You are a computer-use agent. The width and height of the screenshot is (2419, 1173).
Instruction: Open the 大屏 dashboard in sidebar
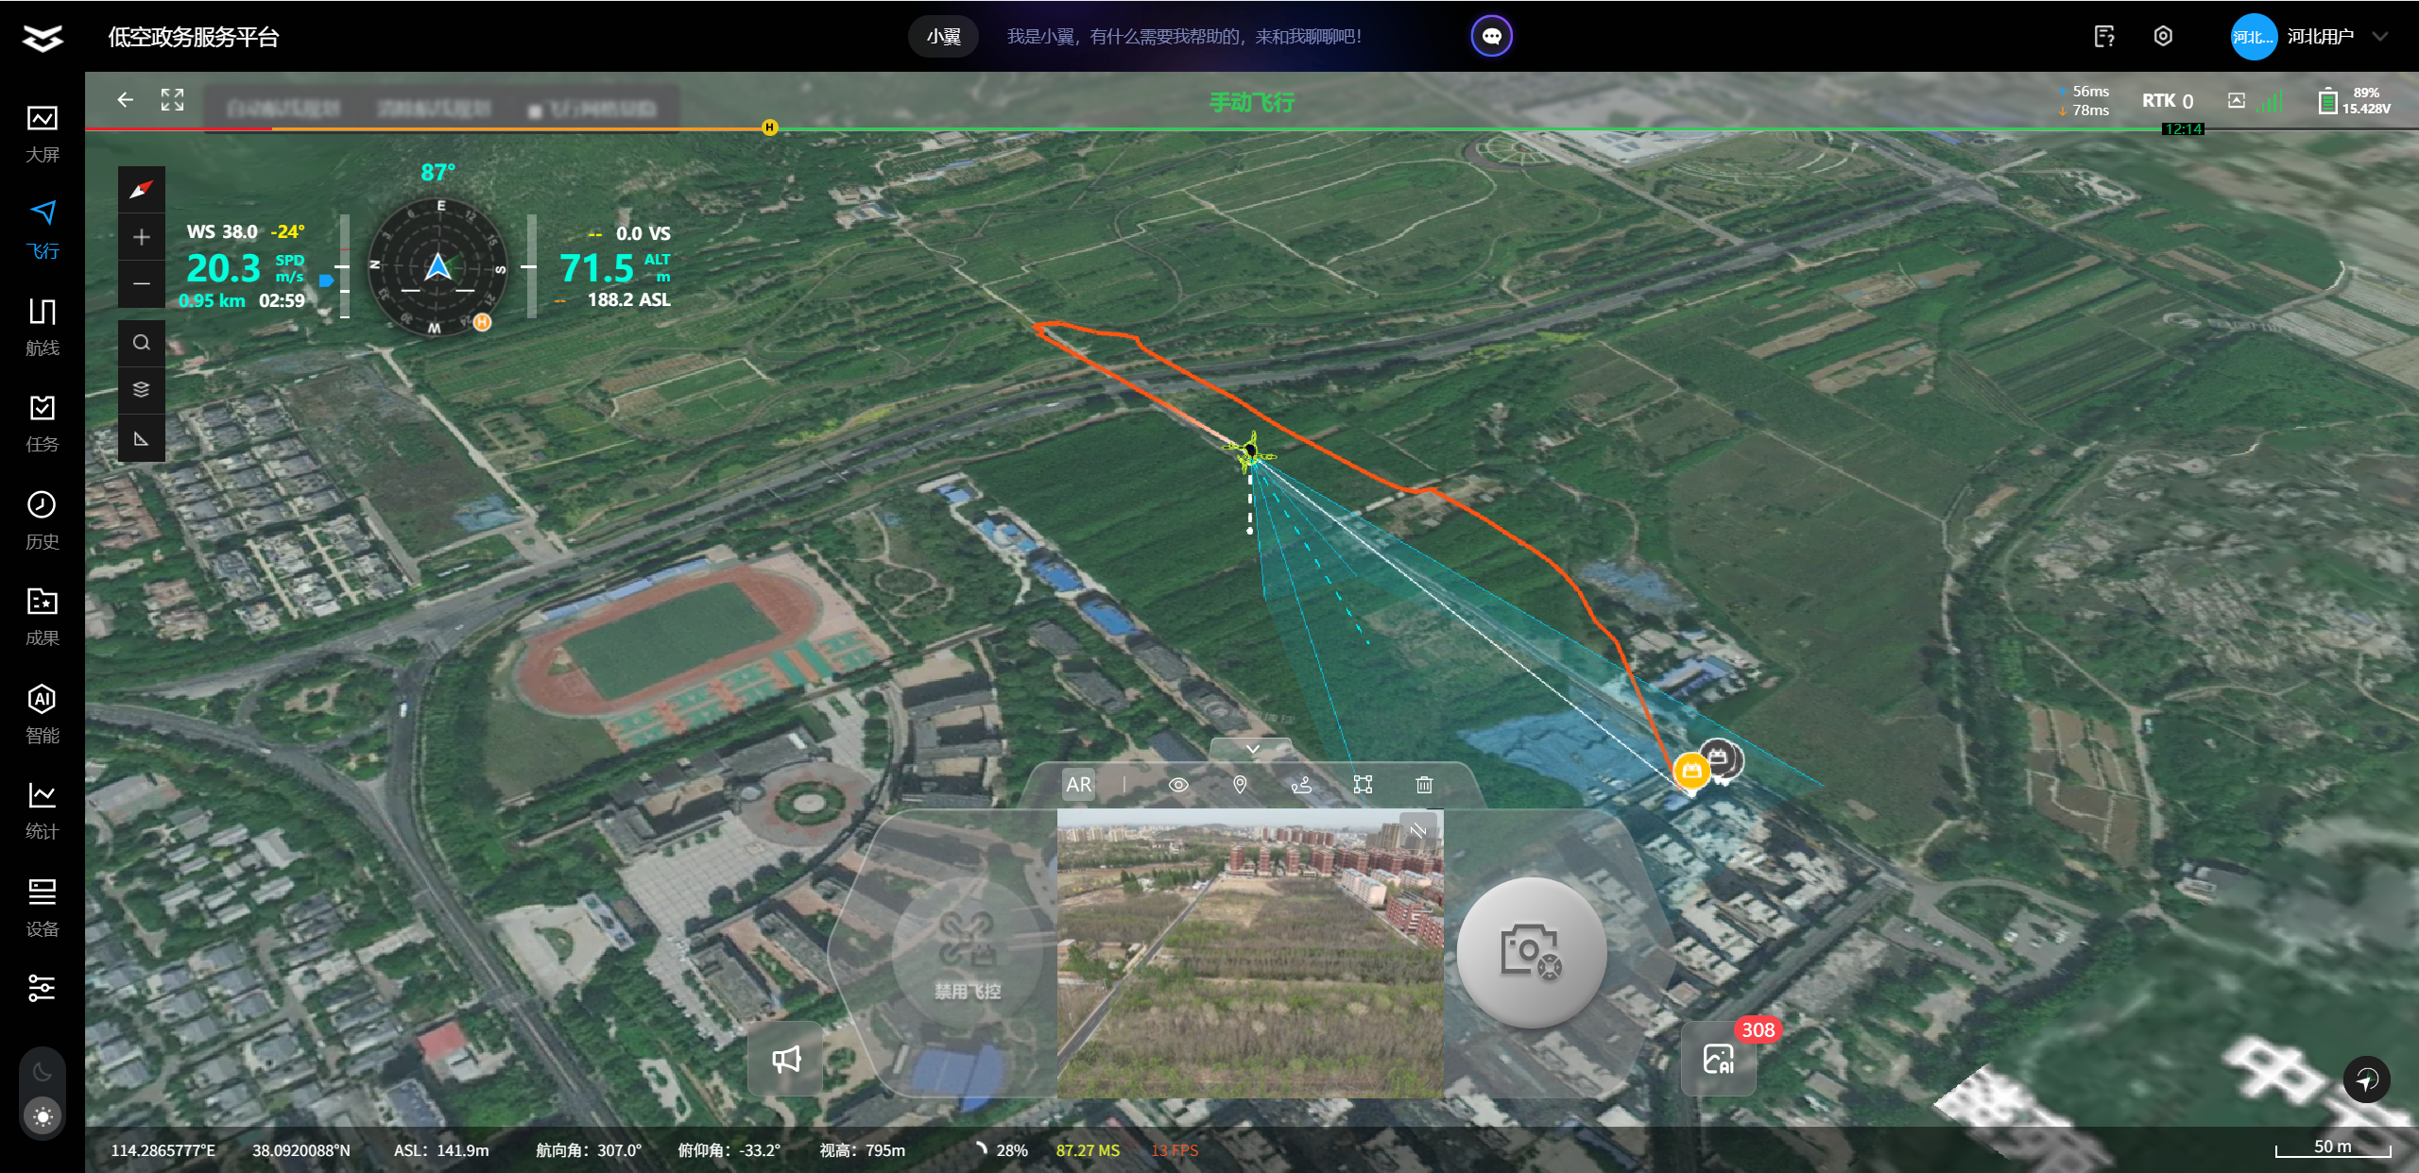coord(42,134)
